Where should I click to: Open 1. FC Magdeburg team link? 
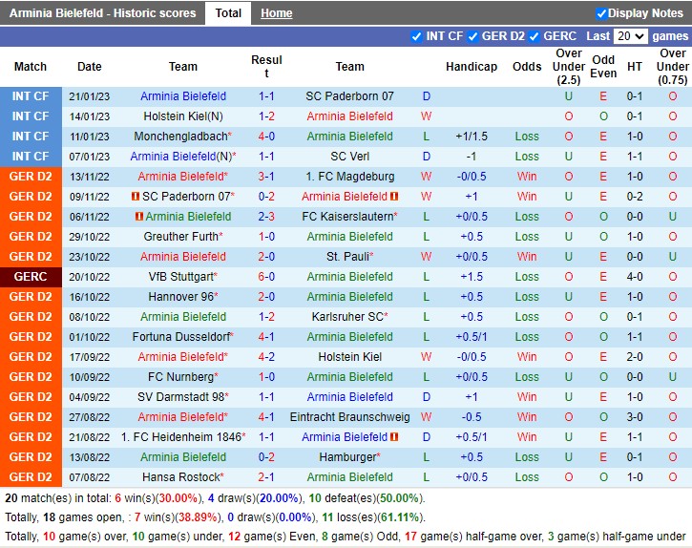[x=349, y=177]
